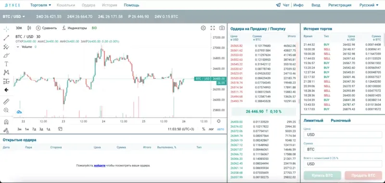Screen dimensions: 385x183
Task: Select the Text annotation tool
Action: click(x=6, y=64)
